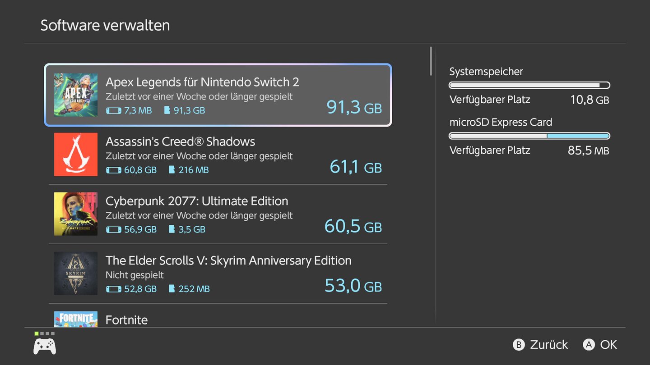This screenshot has width=650, height=365.
Task: Click the Systemspeicher storage usage bar
Action: pos(529,85)
